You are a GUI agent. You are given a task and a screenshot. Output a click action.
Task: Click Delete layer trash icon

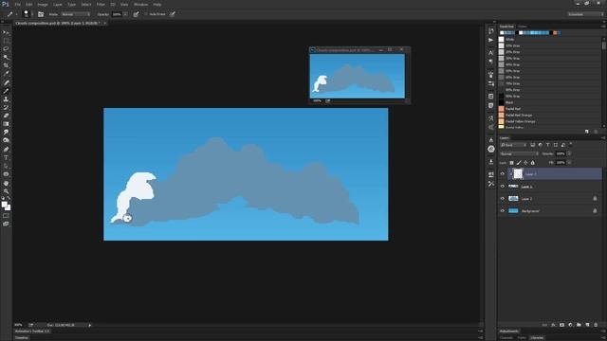pyautogui.click(x=596, y=325)
